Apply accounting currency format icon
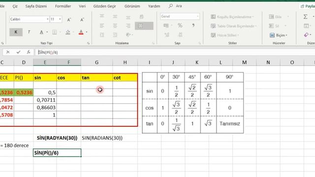Viewport: 315px width, 177px height. tap(166, 26)
